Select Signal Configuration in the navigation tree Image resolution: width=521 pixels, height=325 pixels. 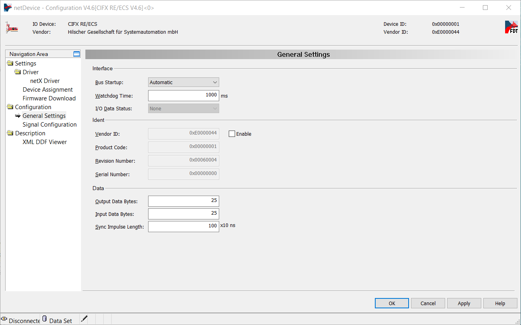point(49,125)
